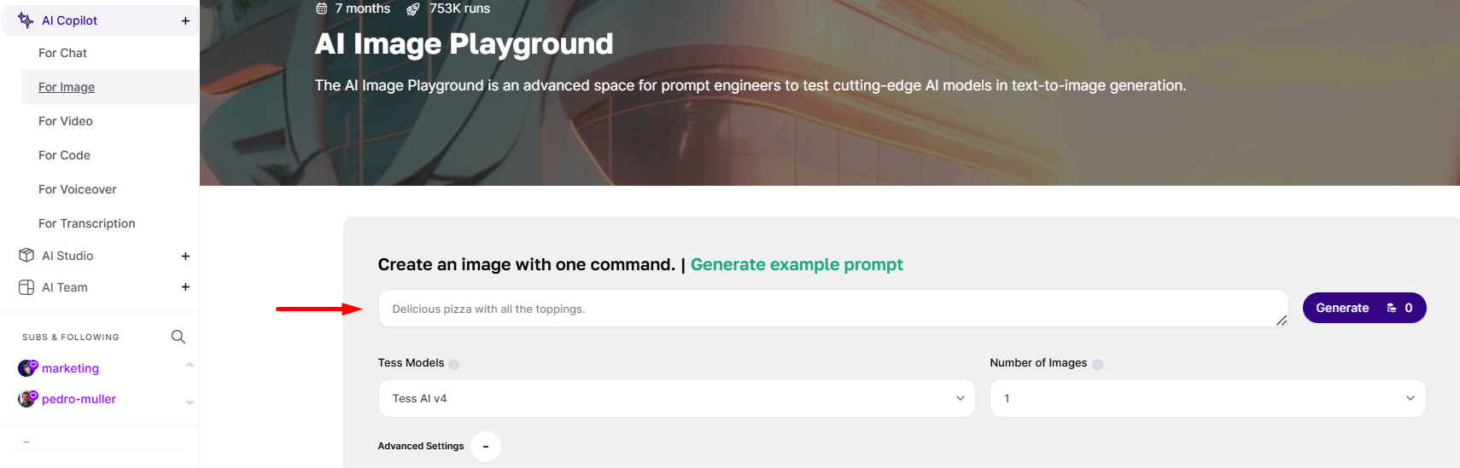Click the Tess Models info icon

pyautogui.click(x=454, y=364)
